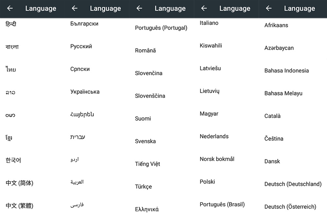
Task: Select Tiếng Việt language
Action: point(147,164)
